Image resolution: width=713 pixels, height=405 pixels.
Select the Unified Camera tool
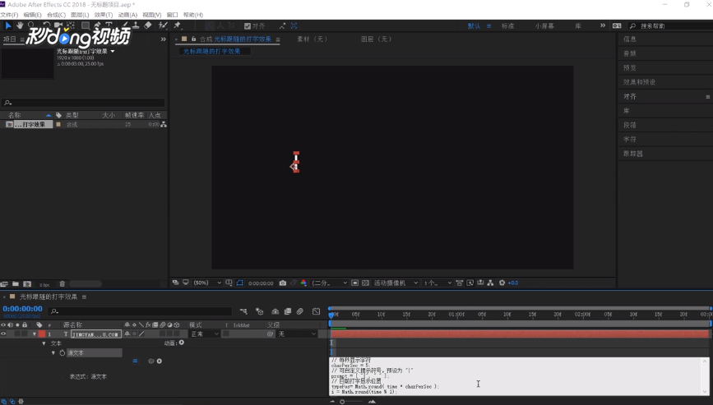58,25
